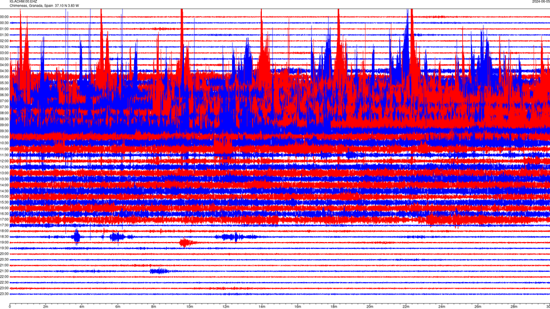
Task: Click the 10m tick label on x-axis
Action: [x=190, y=307]
